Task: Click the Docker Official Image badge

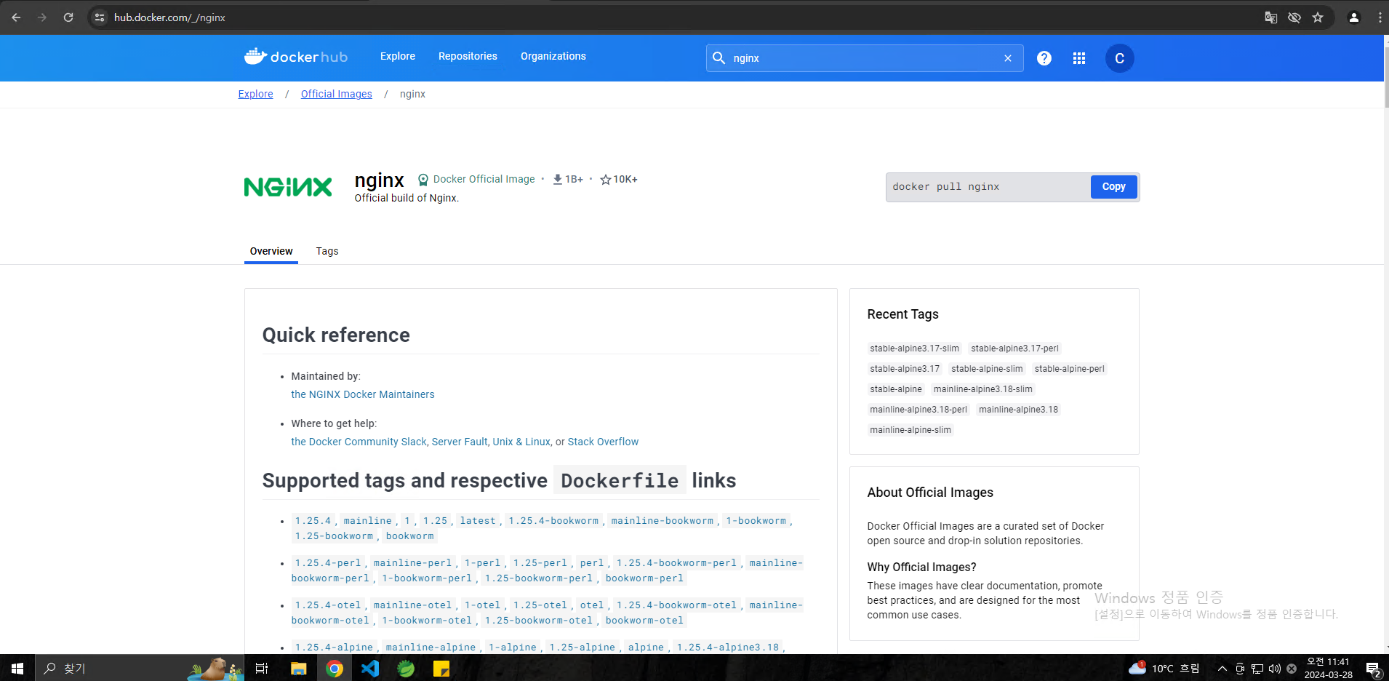Action: [x=476, y=179]
